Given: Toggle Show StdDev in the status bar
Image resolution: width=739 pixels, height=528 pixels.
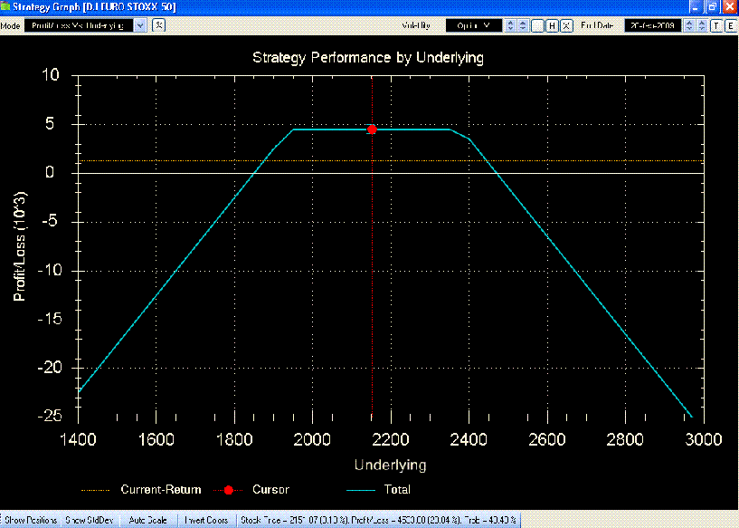Looking at the screenshot, I should [x=90, y=520].
